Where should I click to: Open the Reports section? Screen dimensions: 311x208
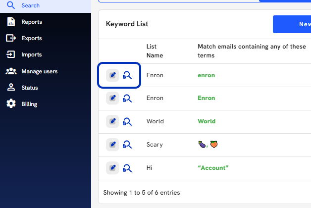pyautogui.click(x=32, y=22)
